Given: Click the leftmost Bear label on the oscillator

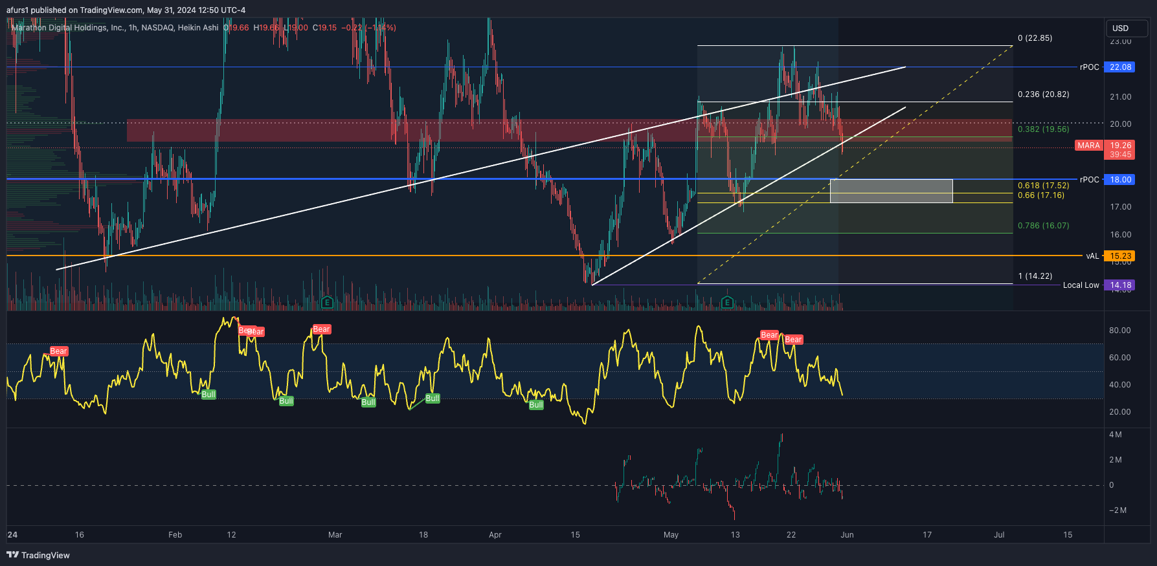Looking at the screenshot, I should pyautogui.click(x=59, y=351).
